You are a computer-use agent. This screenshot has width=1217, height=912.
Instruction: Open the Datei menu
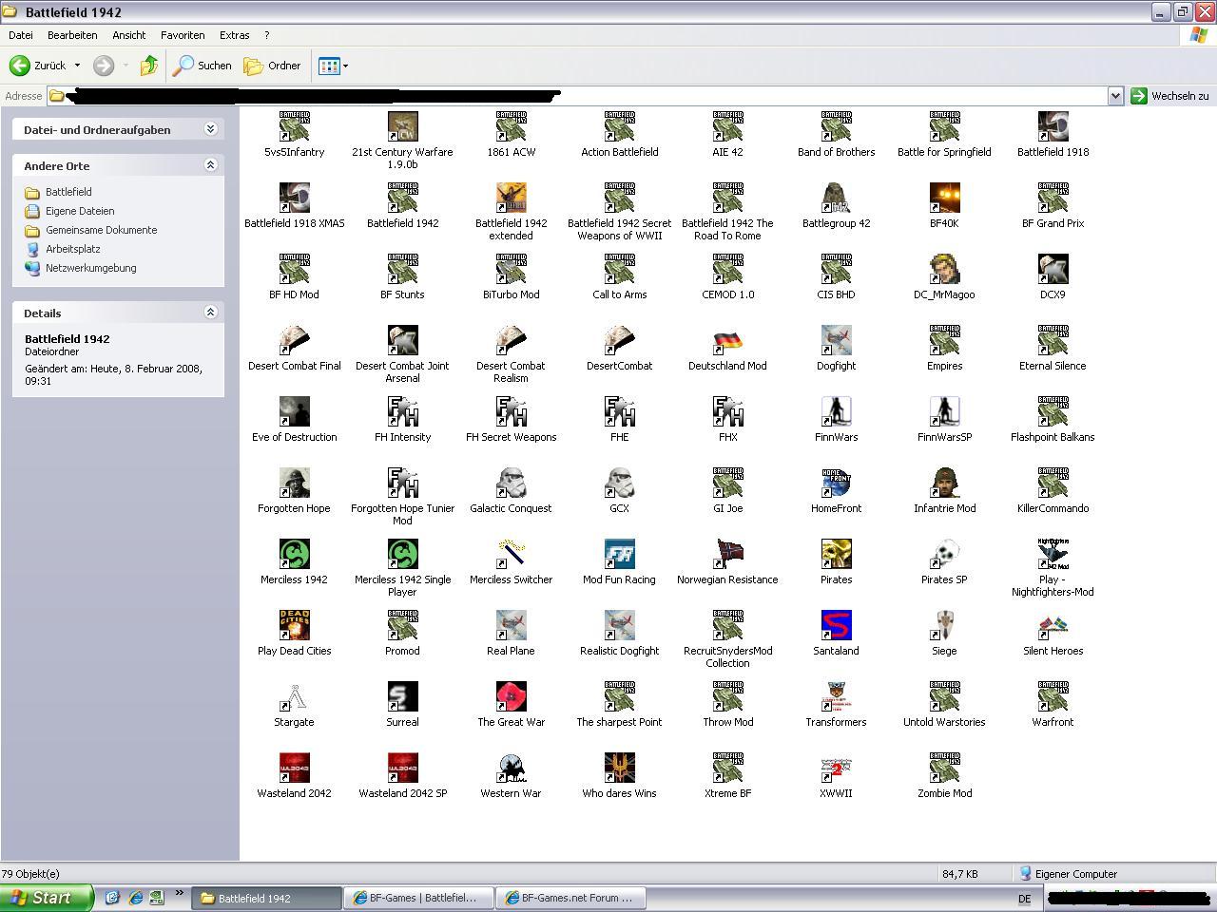coord(20,35)
